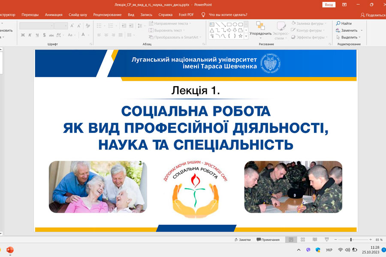Switch to Слайд-шоу tab
The height and width of the screenshot is (257, 386).
click(78, 15)
